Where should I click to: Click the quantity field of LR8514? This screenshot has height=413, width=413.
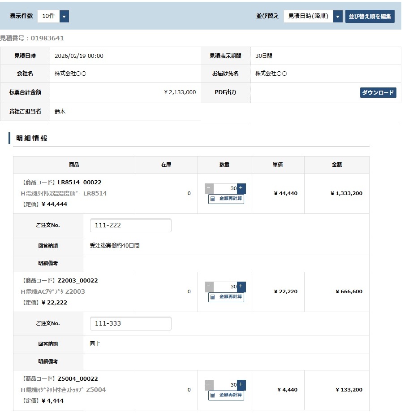[x=225, y=188]
